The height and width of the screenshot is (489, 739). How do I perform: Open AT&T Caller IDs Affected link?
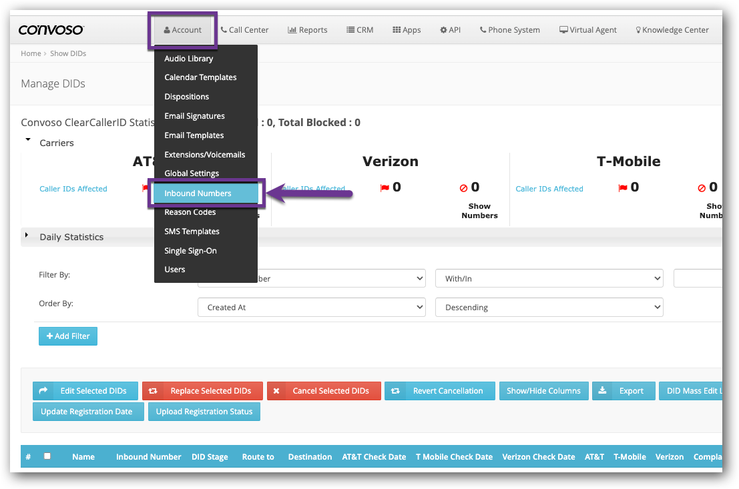[x=73, y=189]
